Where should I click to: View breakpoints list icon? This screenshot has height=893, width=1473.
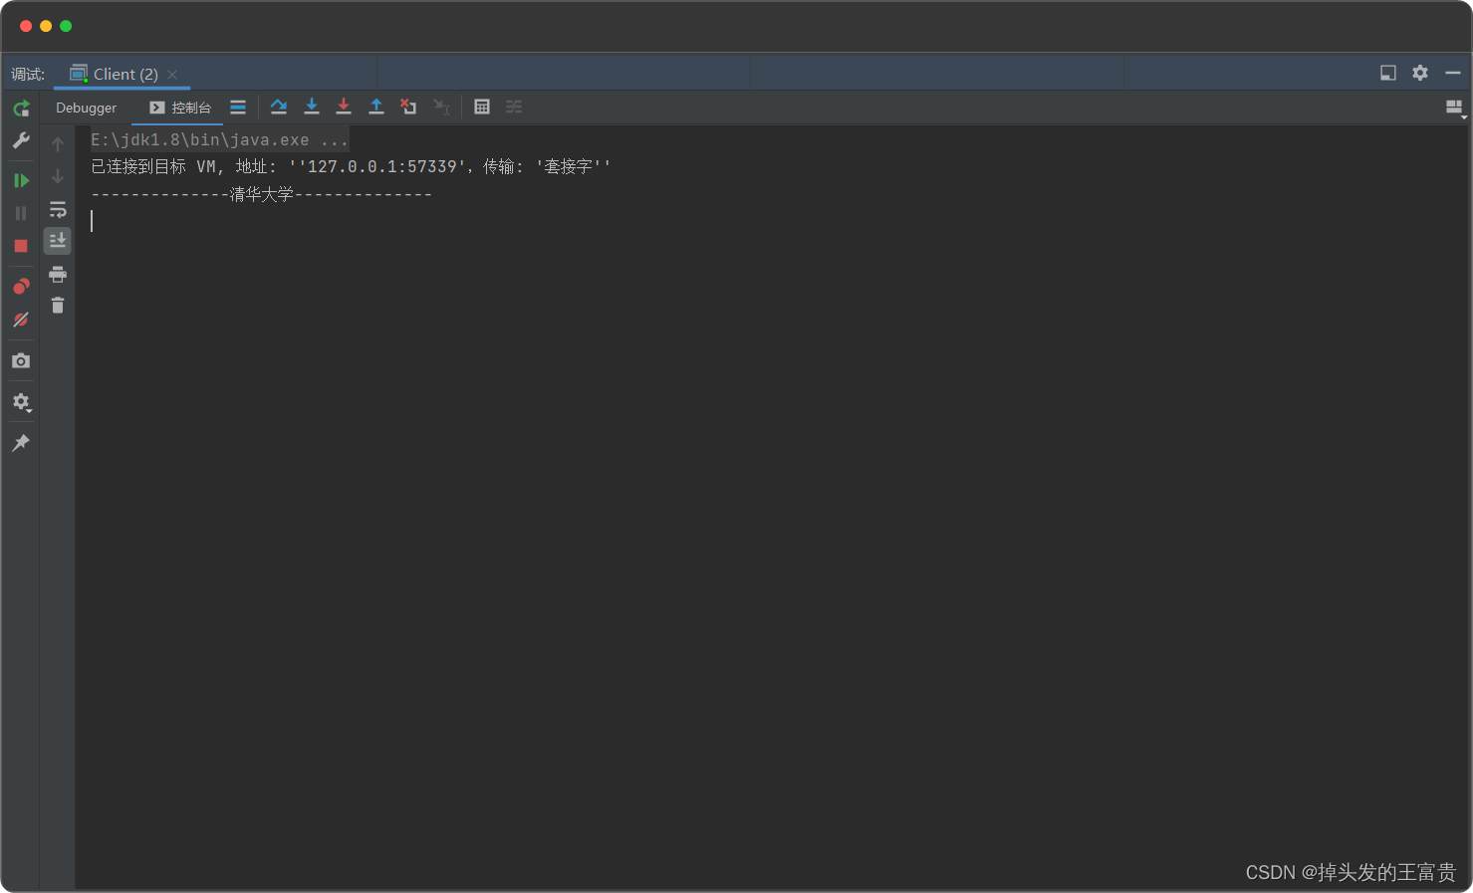click(x=21, y=287)
